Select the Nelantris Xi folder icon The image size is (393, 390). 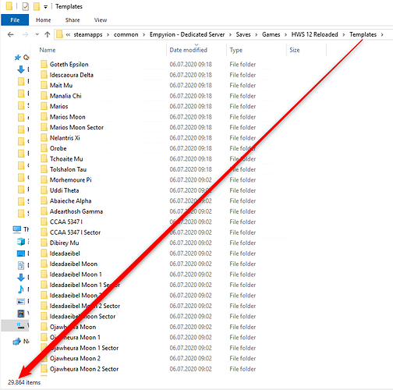tap(44, 137)
